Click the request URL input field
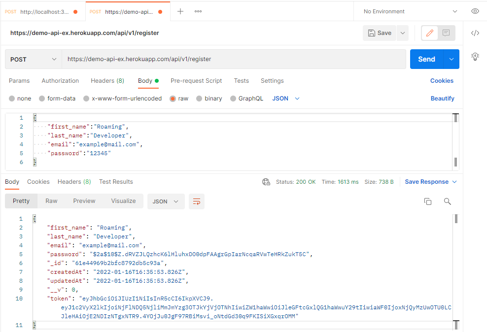487x332 pixels. pyautogui.click(x=234, y=59)
